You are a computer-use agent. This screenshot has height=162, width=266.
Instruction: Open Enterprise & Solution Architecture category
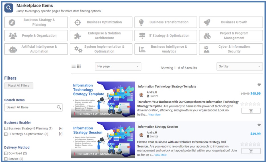click(101, 36)
